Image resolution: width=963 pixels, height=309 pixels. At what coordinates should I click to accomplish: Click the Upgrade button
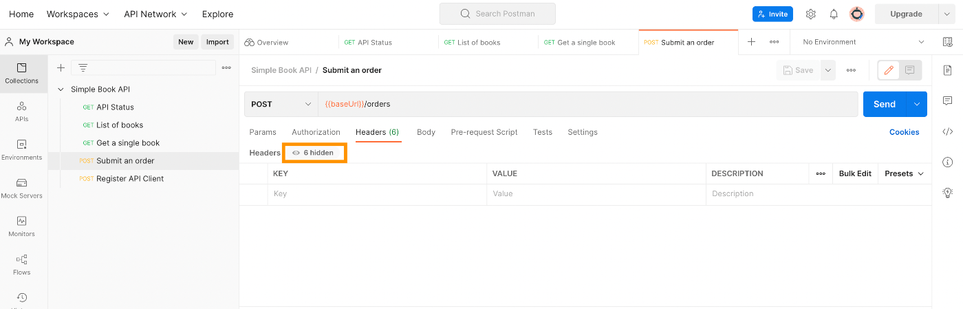click(906, 14)
